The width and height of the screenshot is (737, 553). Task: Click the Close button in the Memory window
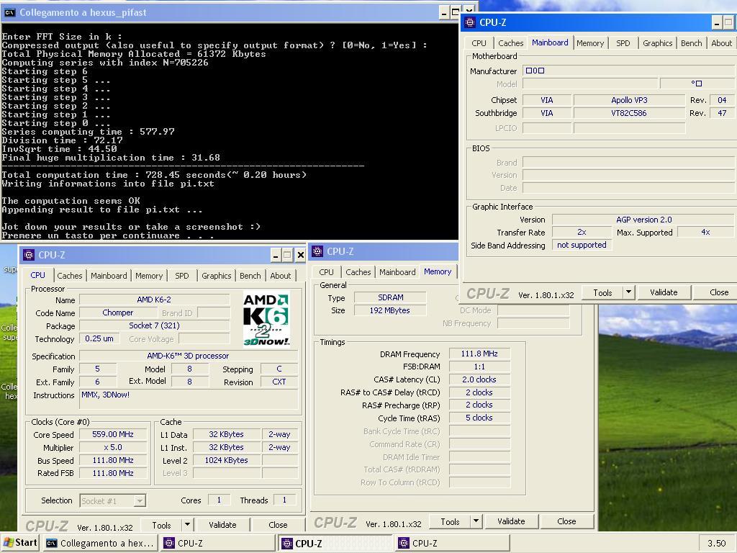(566, 521)
